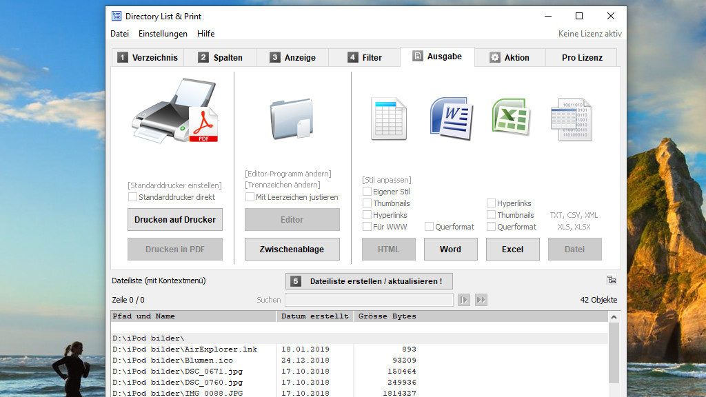Click the Standarddrucker einstellen link
The image size is (706, 397).
[175, 185]
